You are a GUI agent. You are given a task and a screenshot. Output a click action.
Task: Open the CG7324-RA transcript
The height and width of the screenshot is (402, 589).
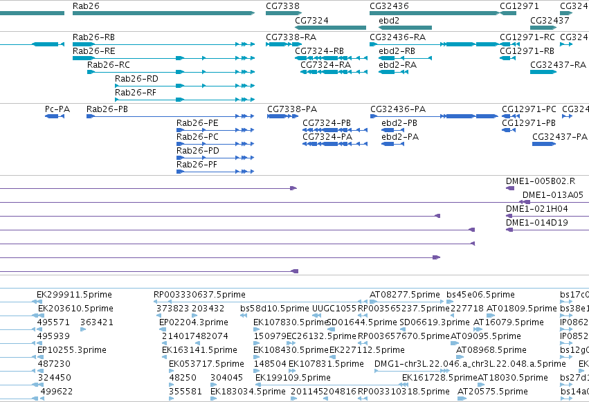[334, 72]
